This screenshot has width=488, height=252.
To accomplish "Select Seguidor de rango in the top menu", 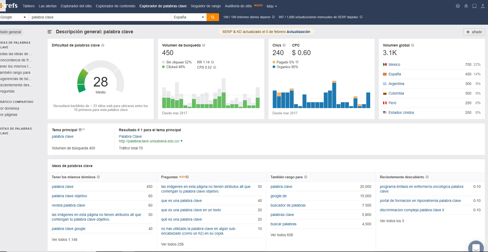I will [206, 6].
